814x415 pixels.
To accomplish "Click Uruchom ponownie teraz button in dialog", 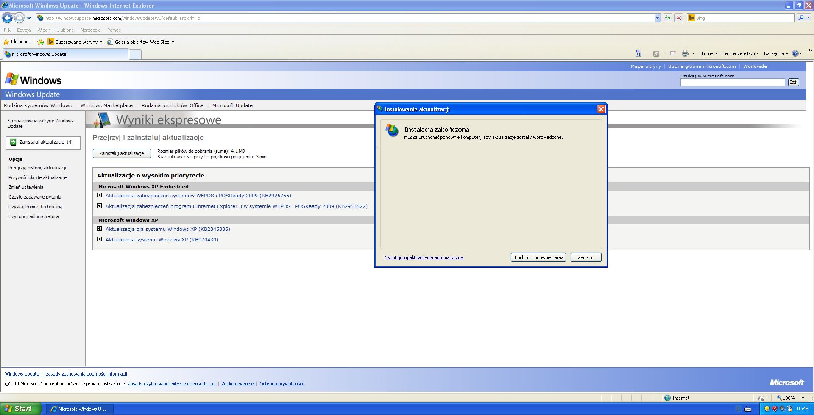I will click(538, 257).
